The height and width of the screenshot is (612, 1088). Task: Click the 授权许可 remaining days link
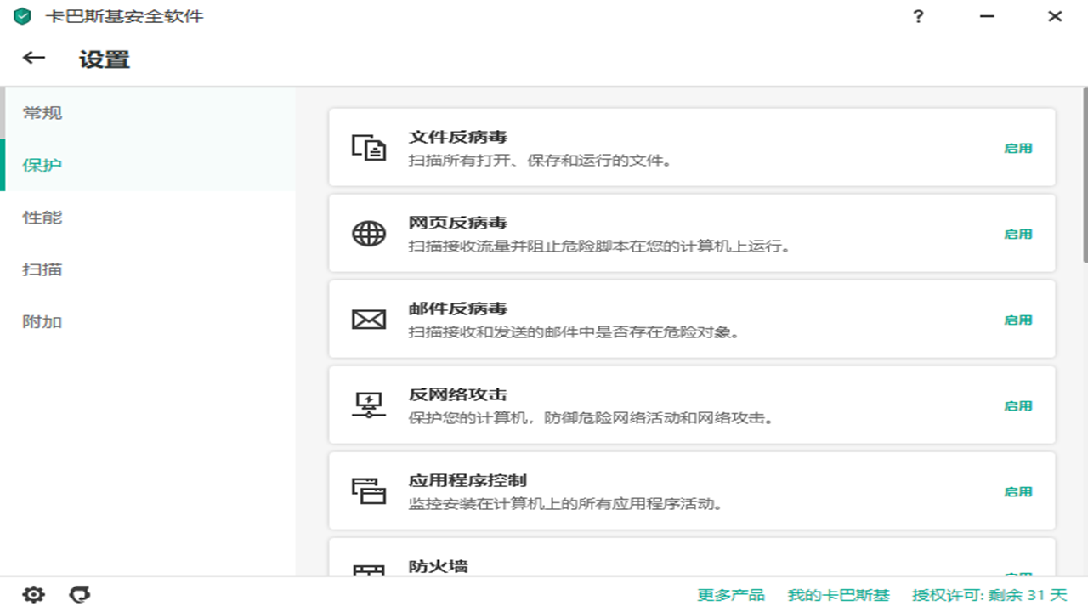tap(986, 596)
